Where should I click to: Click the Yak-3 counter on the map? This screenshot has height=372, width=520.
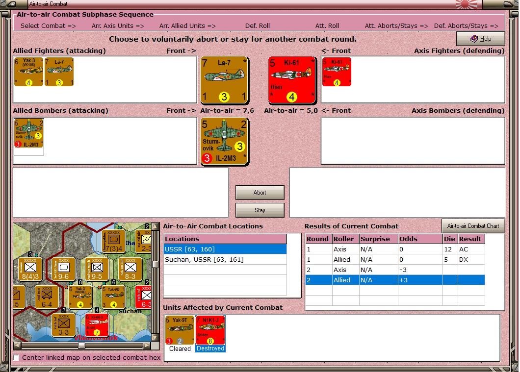(80, 297)
